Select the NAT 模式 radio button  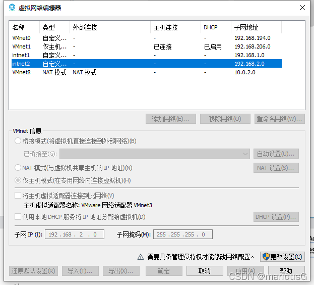tap(18, 168)
